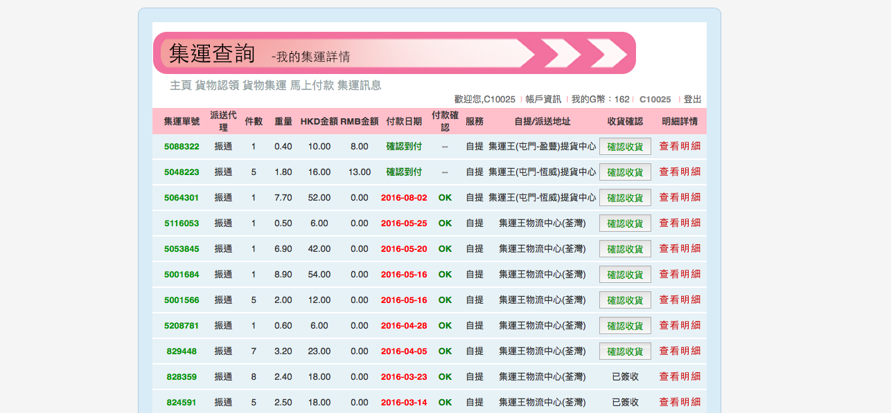Confirm receipt for order 5053845
The image size is (891, 413).
(x=625, y=249)
